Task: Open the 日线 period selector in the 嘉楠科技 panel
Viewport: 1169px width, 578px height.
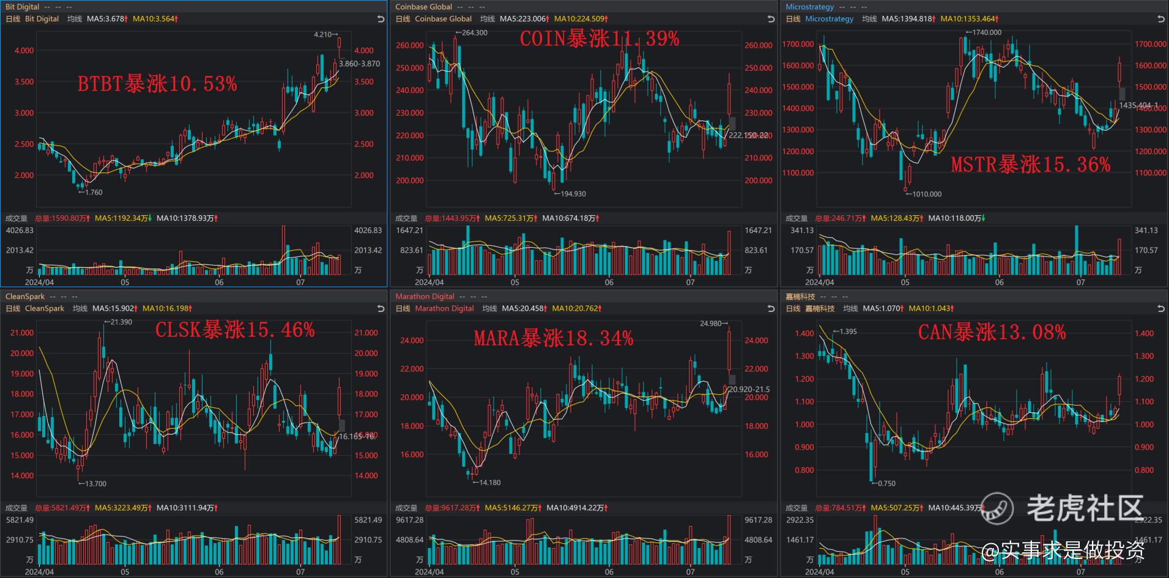Action: click(x=793, y=309)
